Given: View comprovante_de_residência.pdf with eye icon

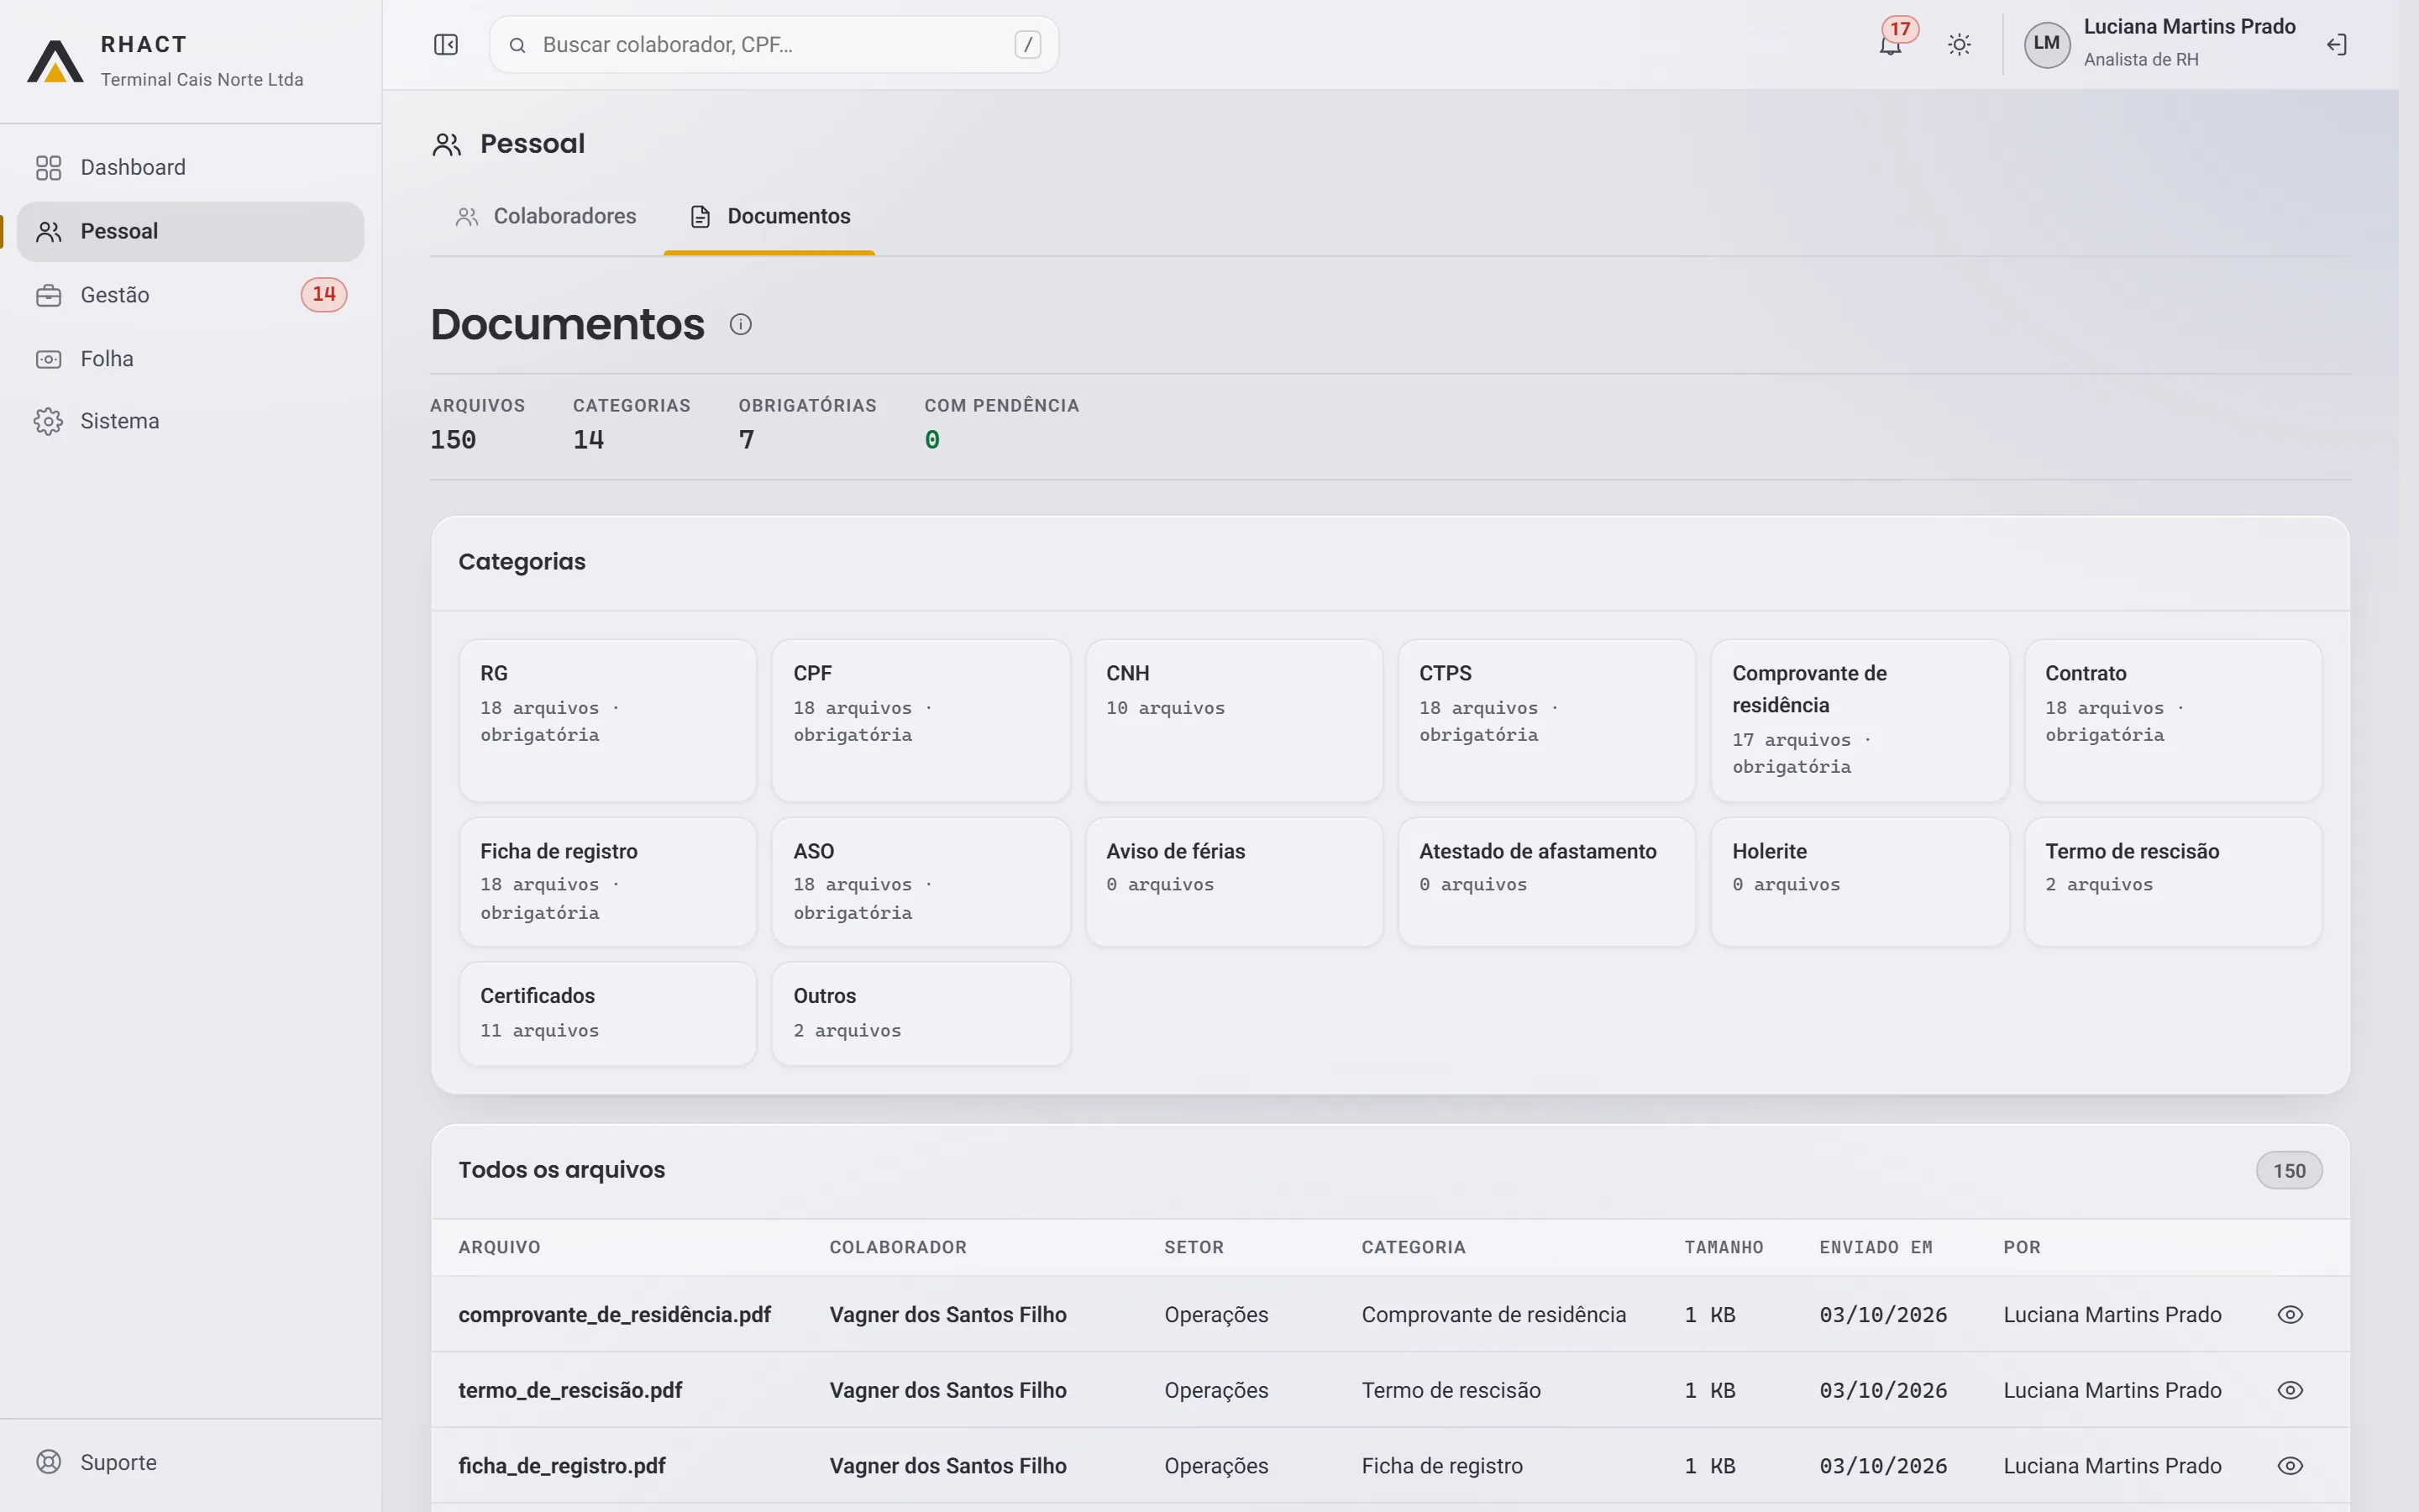Looking at the screenshot, I should 2289,1314.
